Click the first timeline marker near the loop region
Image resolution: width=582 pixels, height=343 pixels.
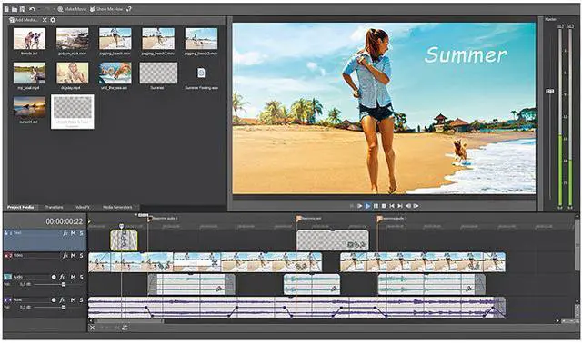click(150, 219)
